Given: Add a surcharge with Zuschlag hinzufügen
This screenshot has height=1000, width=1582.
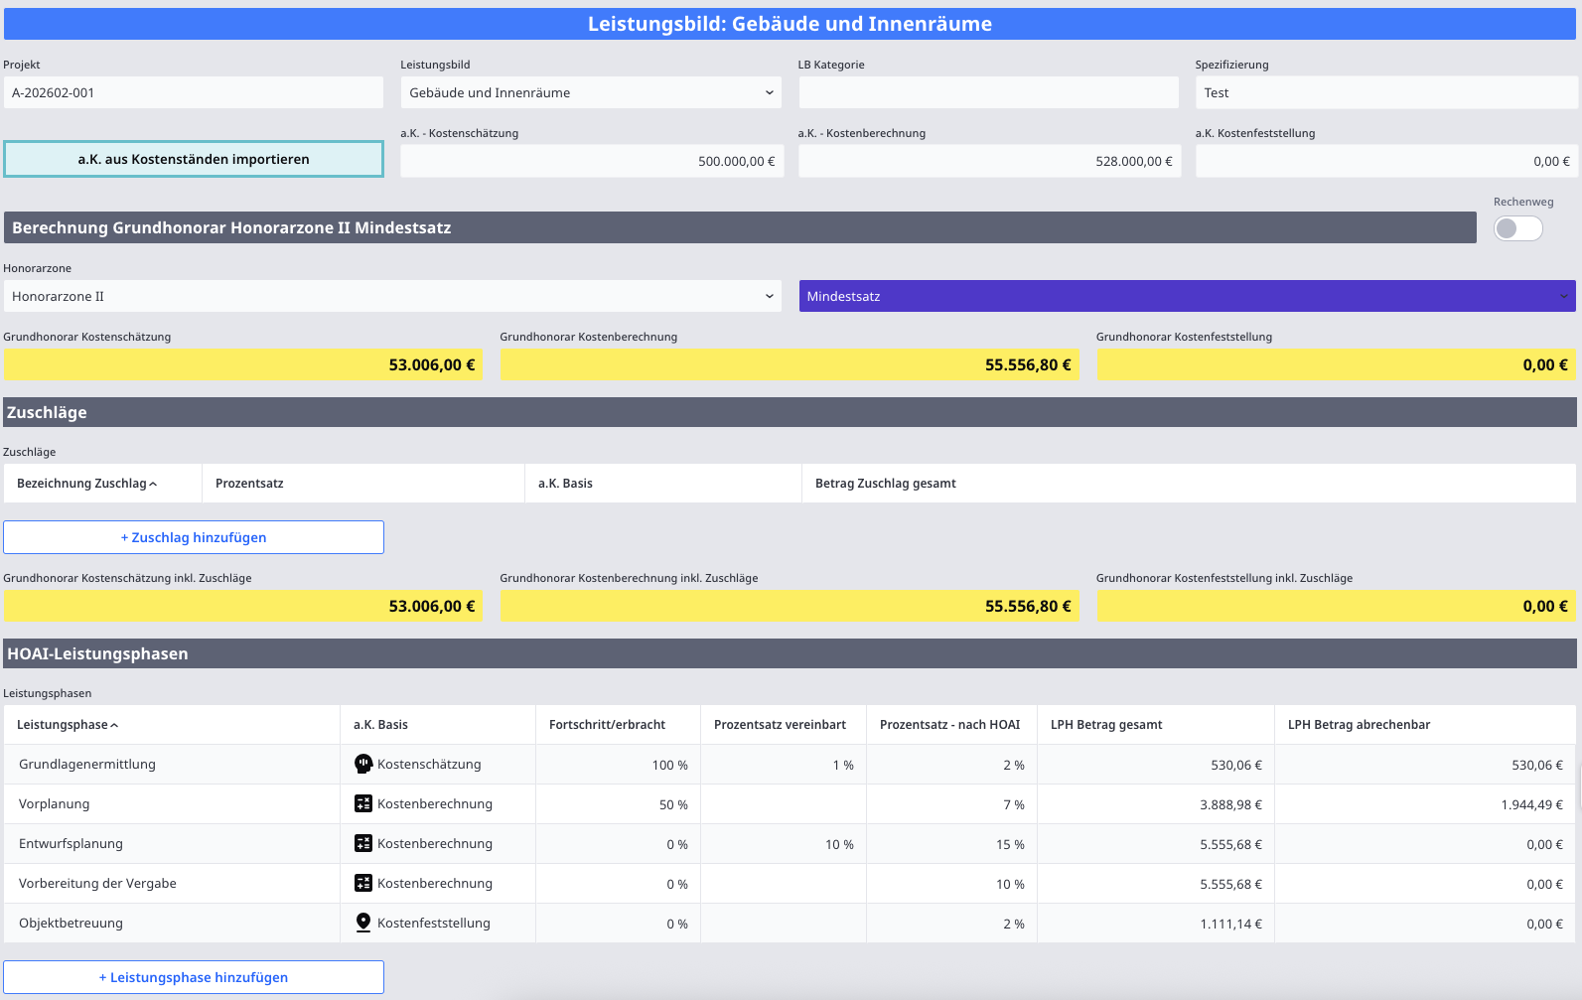Looking at the screenshot, I should [194, 537].
